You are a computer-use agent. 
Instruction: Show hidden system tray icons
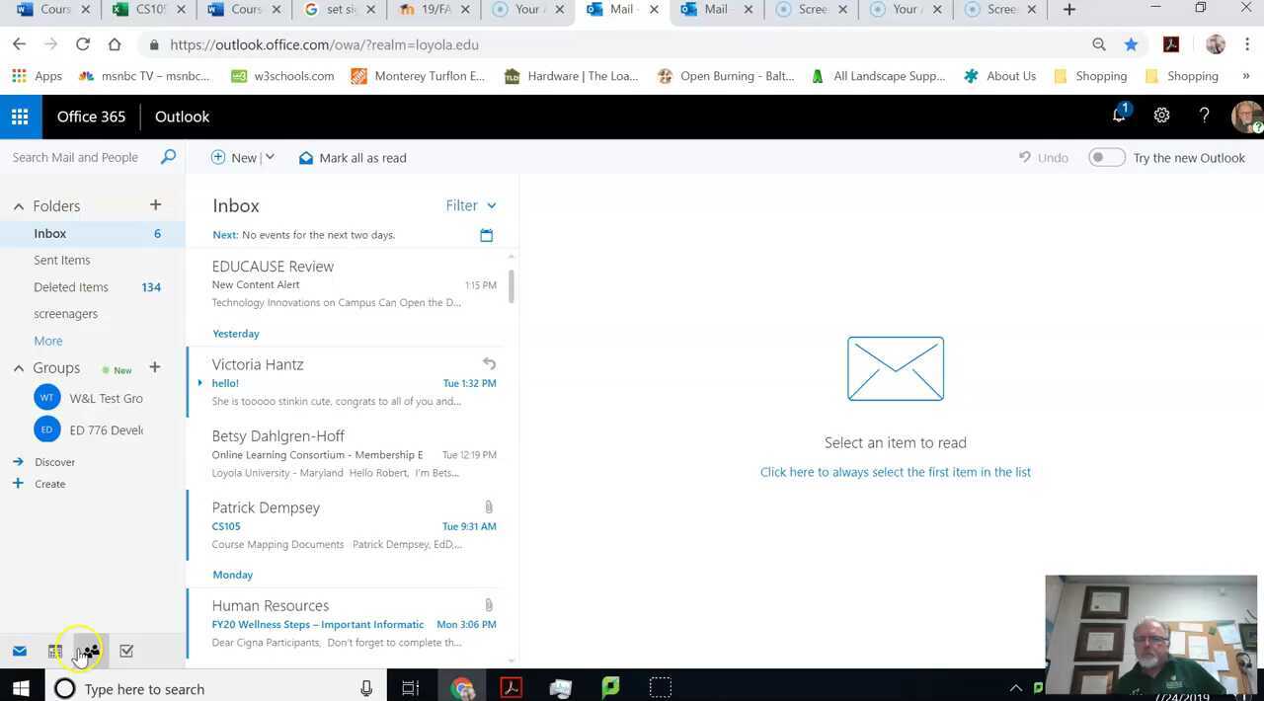[x=1015, y=688]
